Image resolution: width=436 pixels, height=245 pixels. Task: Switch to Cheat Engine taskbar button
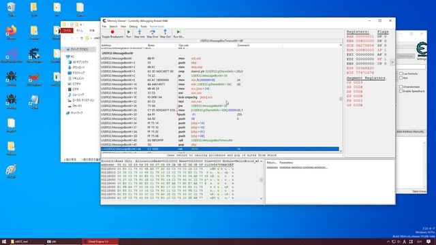(100, 242)
